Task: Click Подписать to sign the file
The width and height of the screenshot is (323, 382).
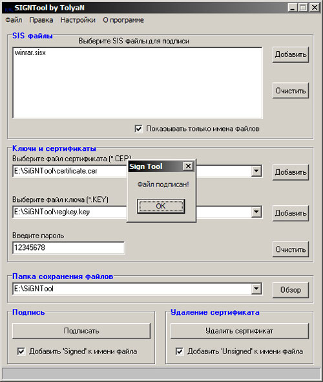Action: click(81, 331)
